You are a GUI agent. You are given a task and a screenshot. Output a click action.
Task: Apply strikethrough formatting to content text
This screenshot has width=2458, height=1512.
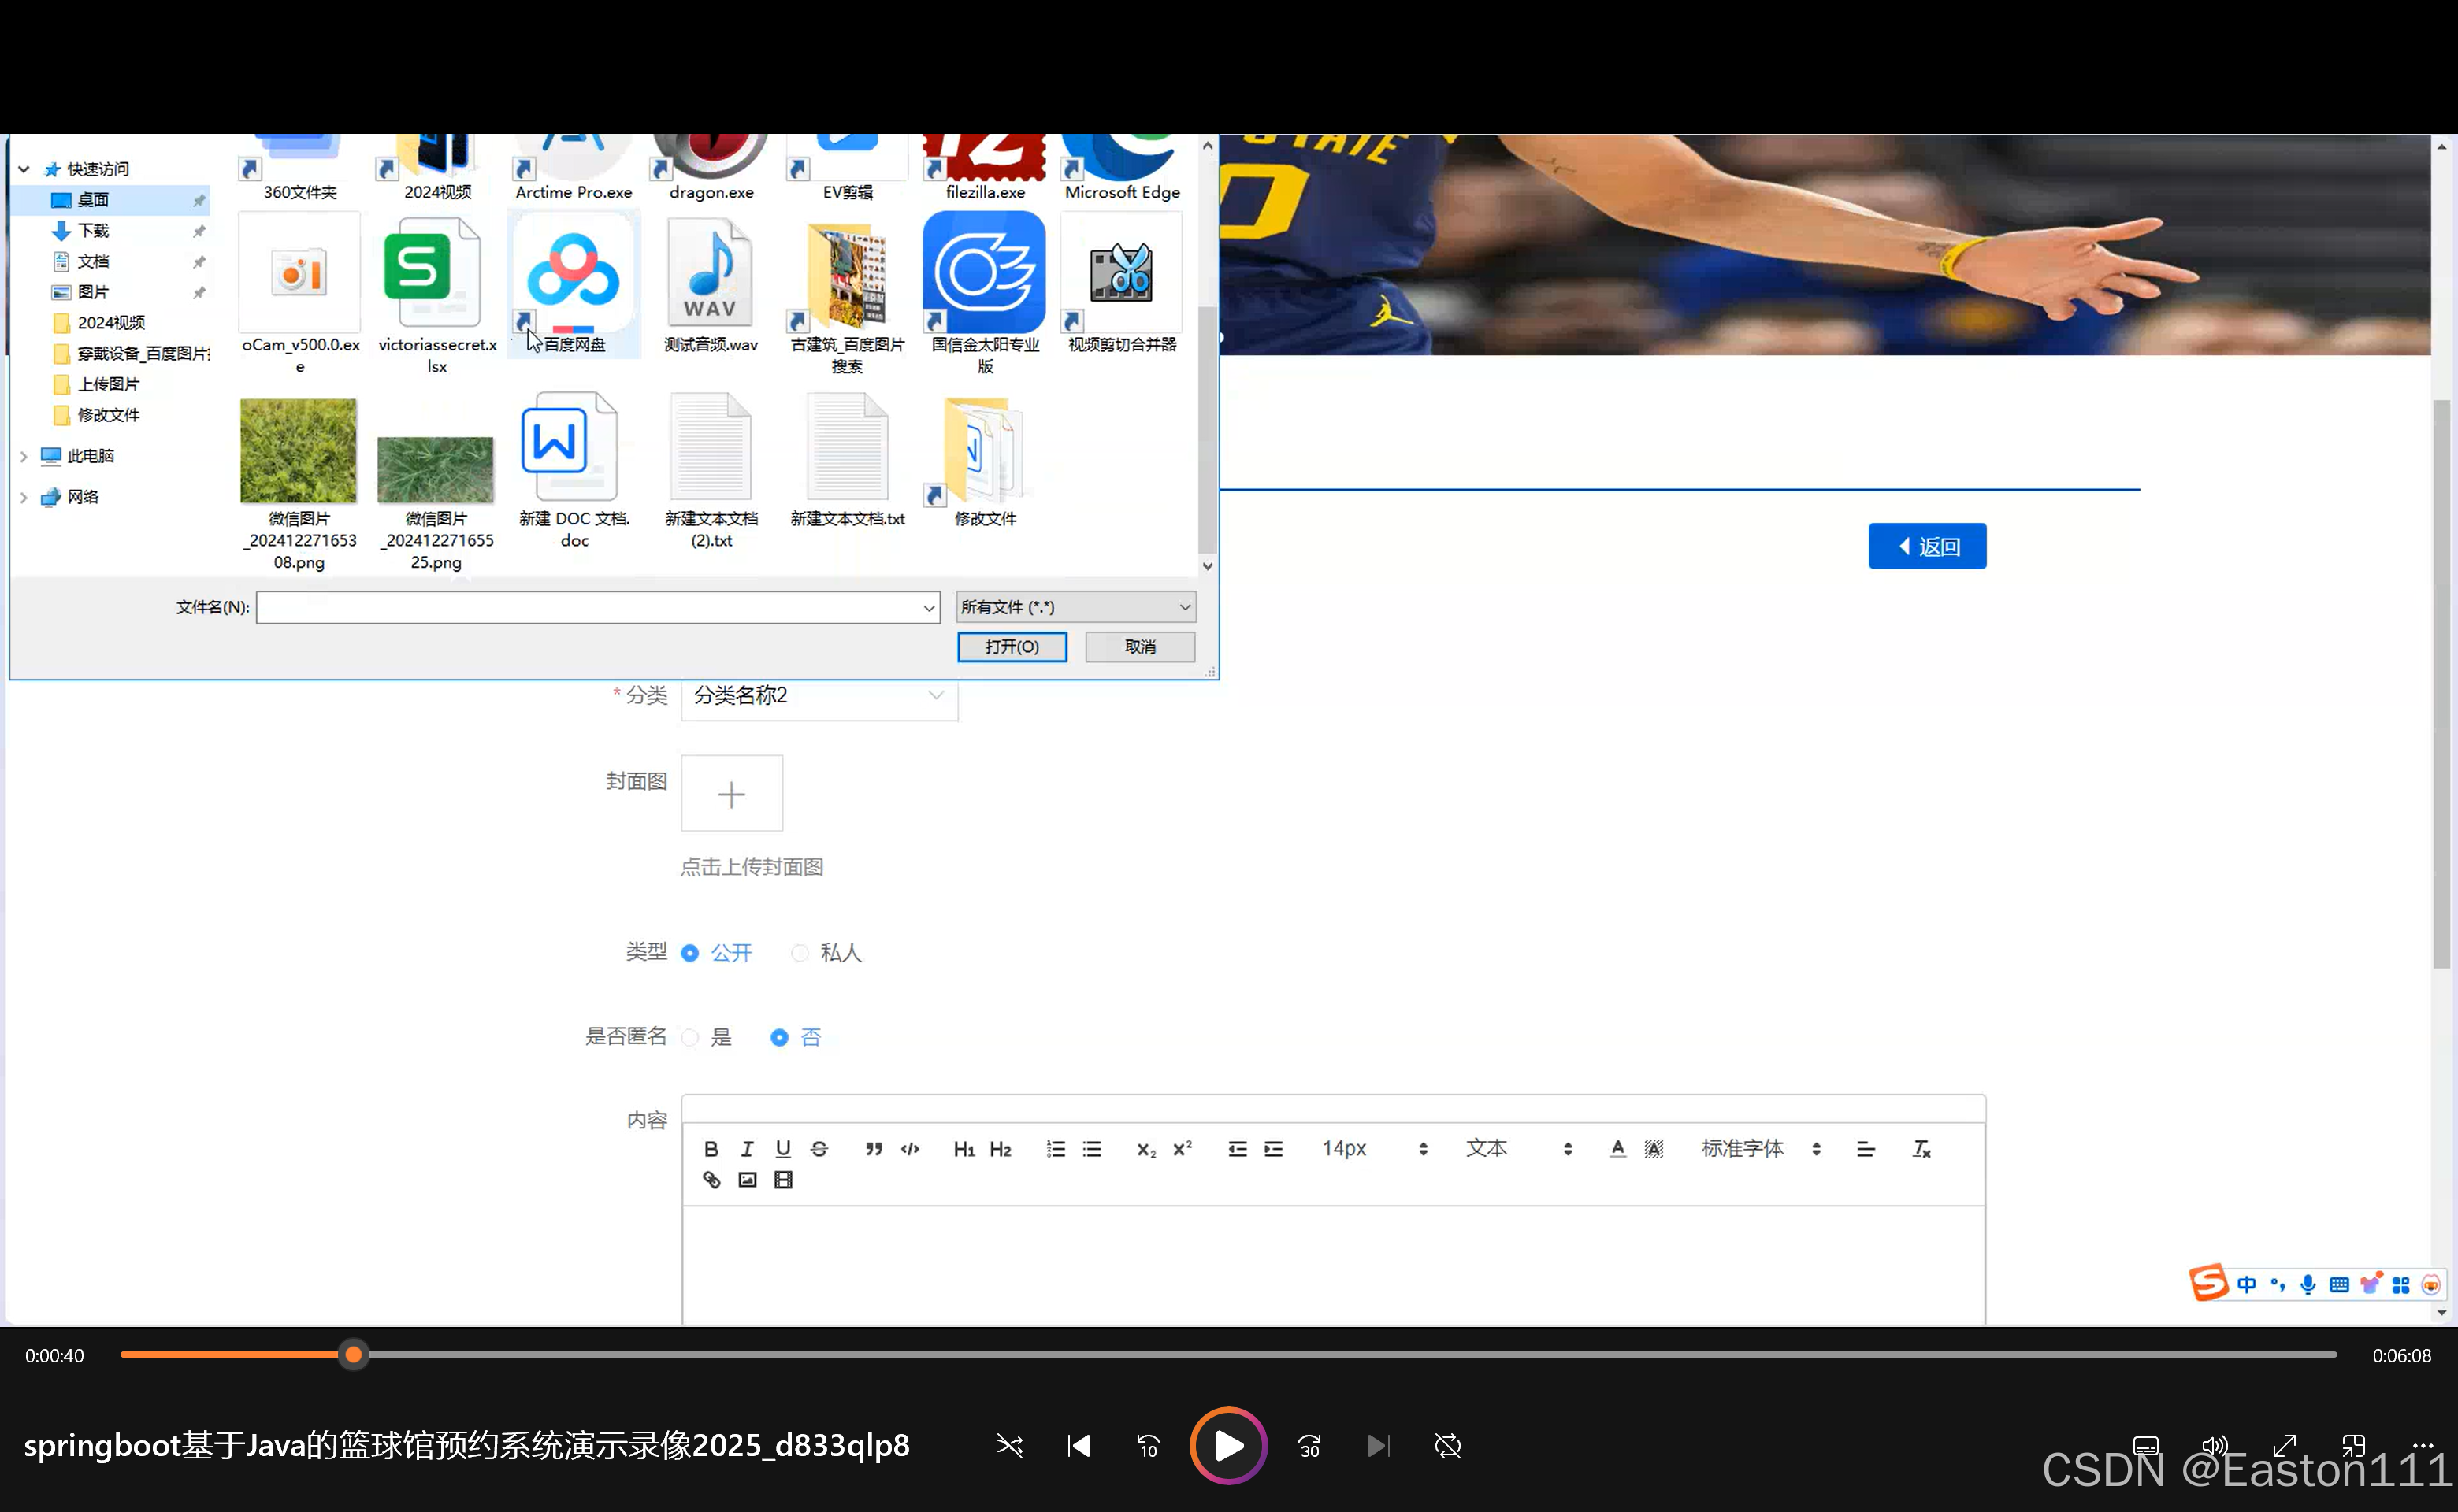[819, 1148]
